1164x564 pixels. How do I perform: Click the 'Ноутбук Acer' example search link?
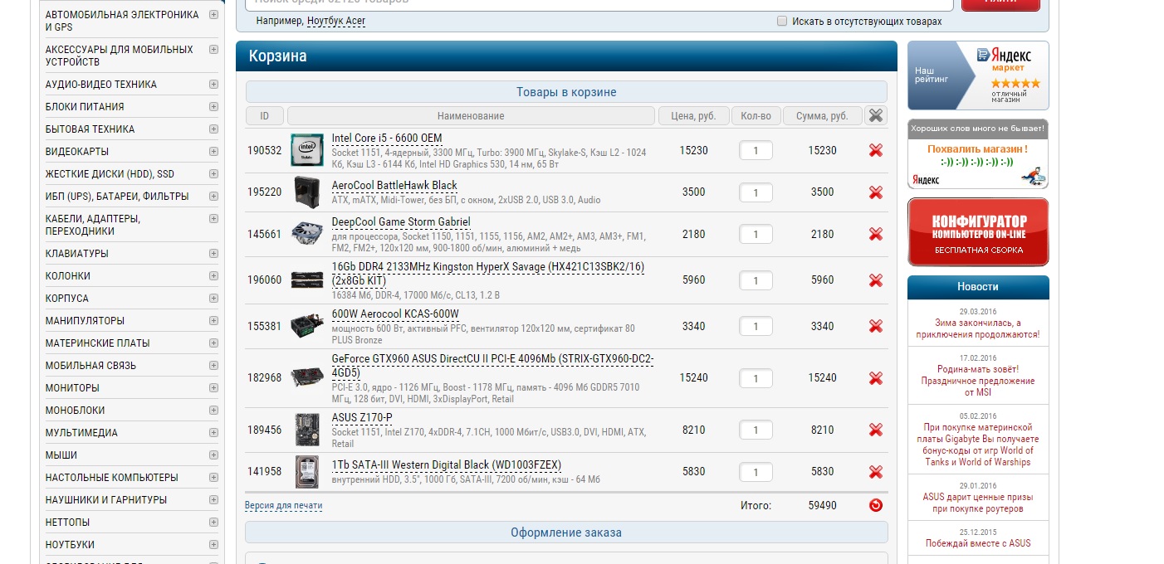[x=336, y=21]
